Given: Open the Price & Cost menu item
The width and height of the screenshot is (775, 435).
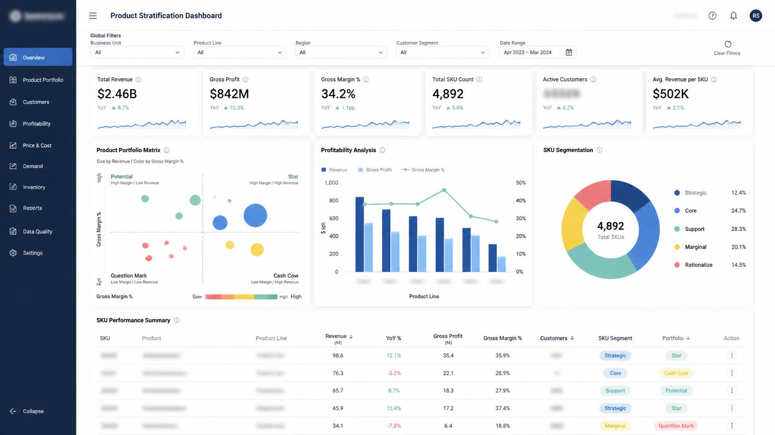Looking at the screenshot, I should coord(38,145).
